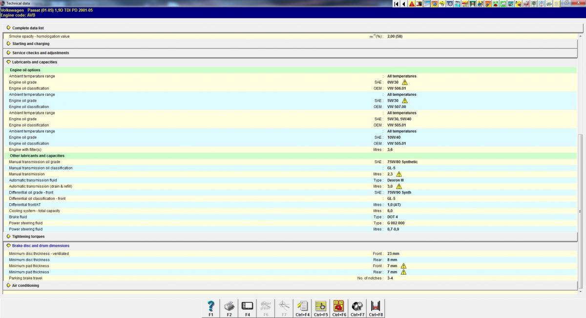Click the vertical scrollbar thumb
The height and width of the screenshot is (318, 586).
[580, 212]
